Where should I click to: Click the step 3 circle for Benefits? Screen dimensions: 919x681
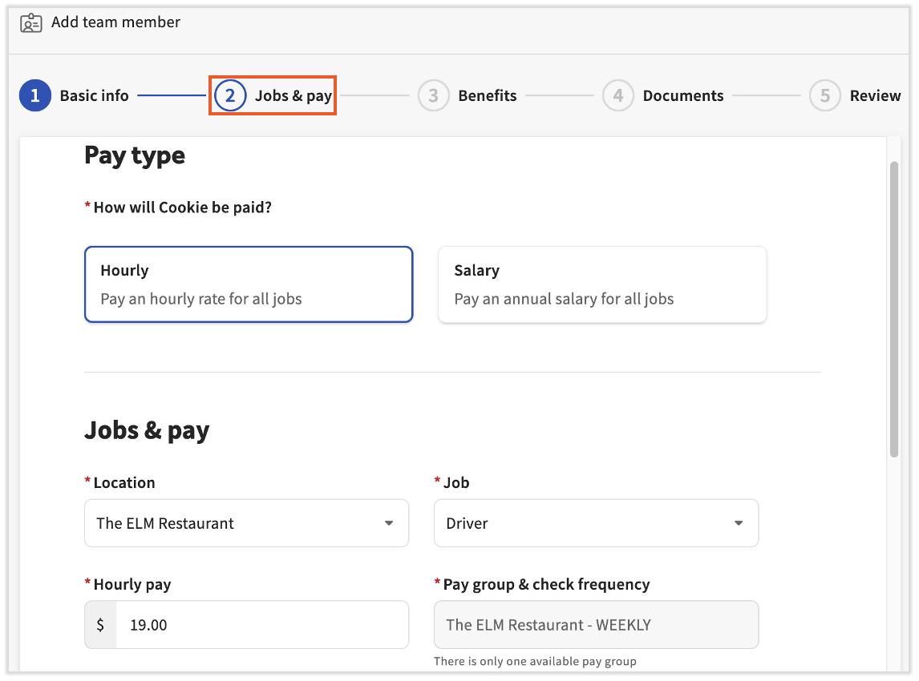pos(432,95)
